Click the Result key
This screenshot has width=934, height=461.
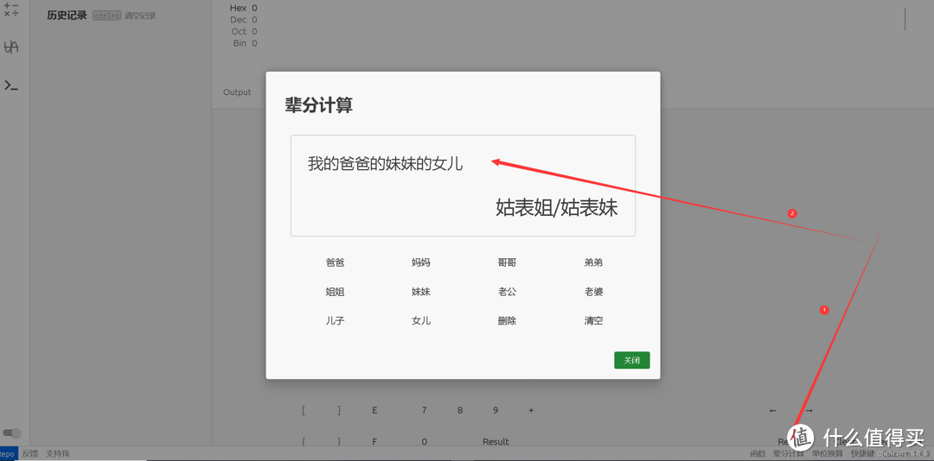[496, 441]
